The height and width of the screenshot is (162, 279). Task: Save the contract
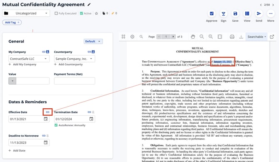click(x=235, y=13)
